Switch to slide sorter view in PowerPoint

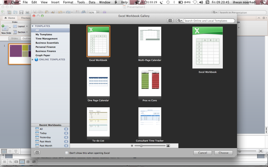[x=10, y=151]
